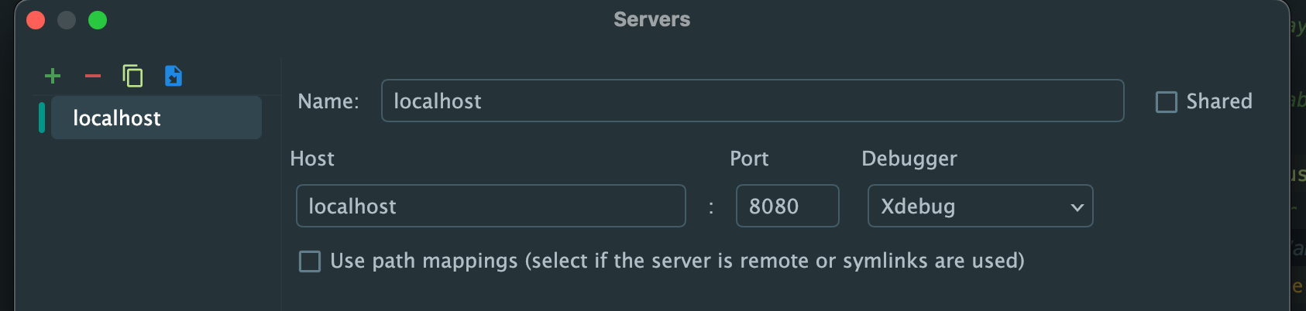This screenshot has width=1306, height=311.
Task: Click the "Use path mappings" label text
Action: pos(677,261)
